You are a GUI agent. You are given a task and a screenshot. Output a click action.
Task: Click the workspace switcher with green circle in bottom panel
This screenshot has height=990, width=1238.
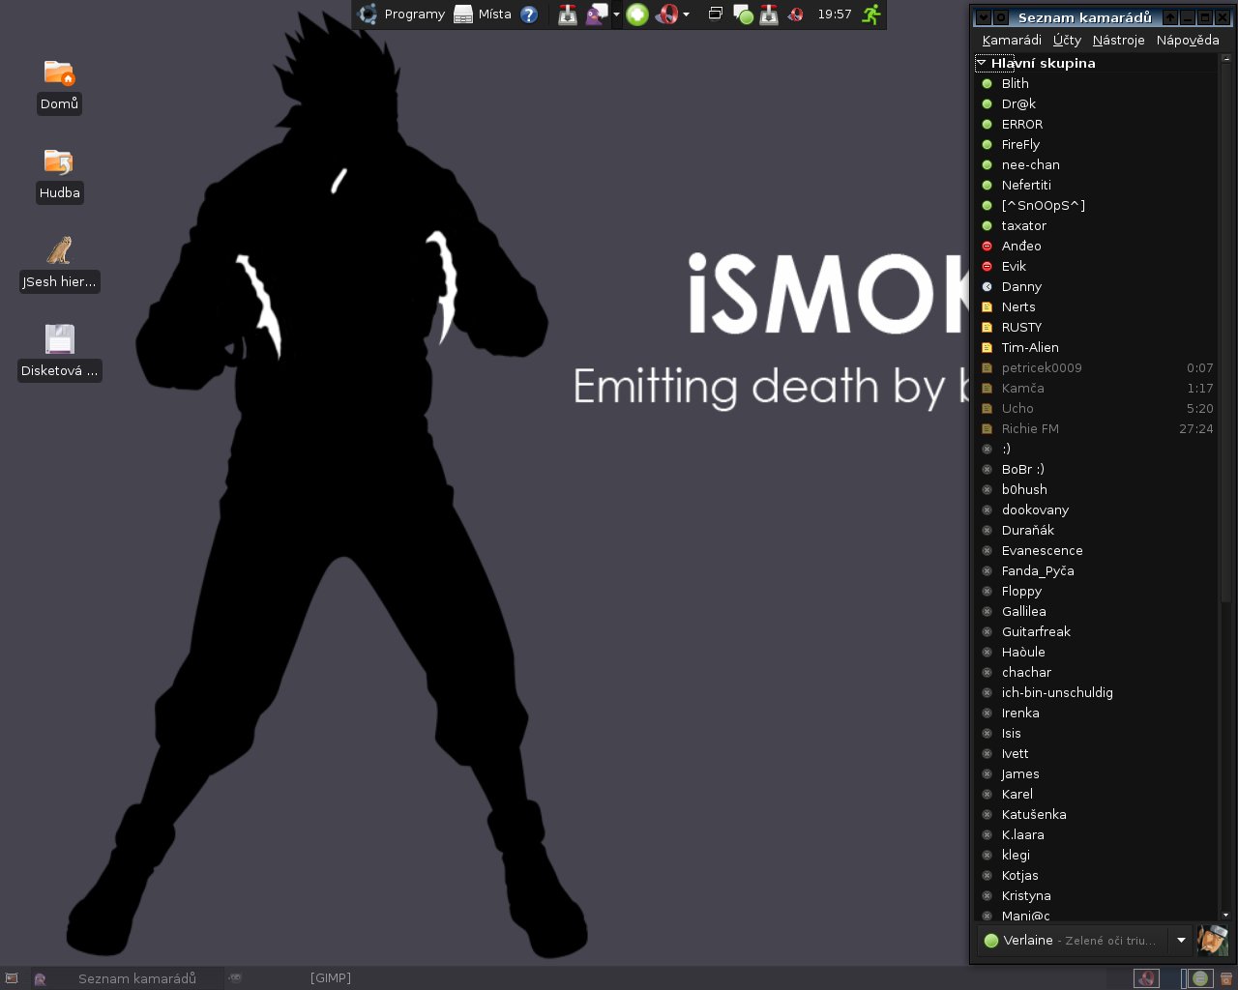(1199, 978)
